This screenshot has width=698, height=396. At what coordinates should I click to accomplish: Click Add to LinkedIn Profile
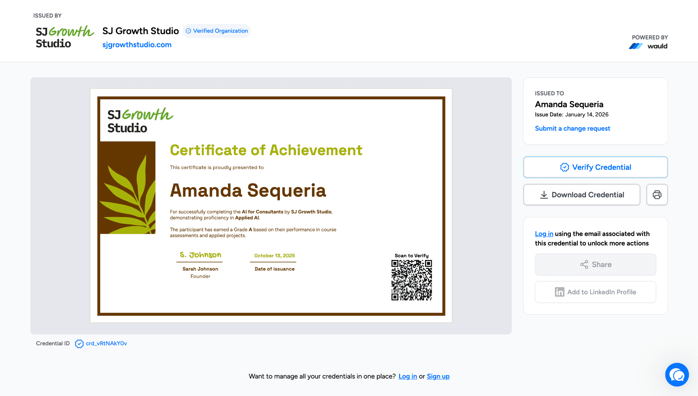(x=595, y=292)
